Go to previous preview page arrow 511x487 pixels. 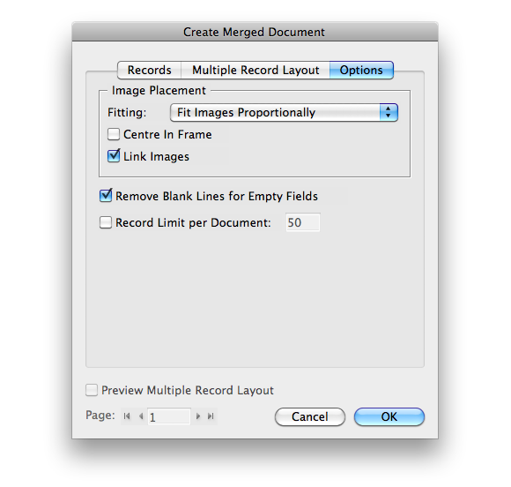[x=141, y=416]
